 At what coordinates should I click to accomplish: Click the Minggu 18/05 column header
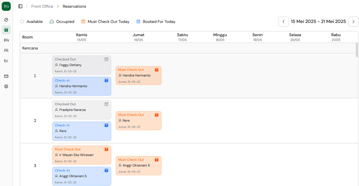click(x=220, y=37)
